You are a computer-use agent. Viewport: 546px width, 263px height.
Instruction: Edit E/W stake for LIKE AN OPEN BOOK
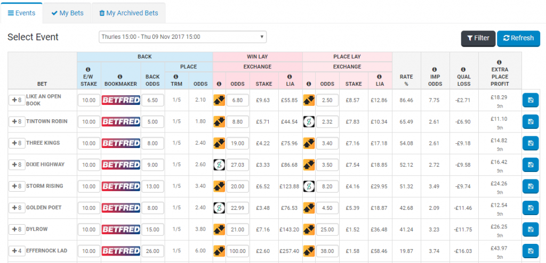coord(89,100)
